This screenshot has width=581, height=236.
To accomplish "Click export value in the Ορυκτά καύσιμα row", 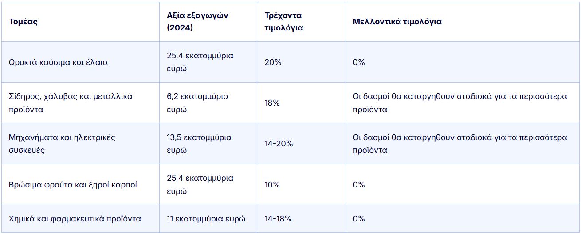I will tap(200, 62).
